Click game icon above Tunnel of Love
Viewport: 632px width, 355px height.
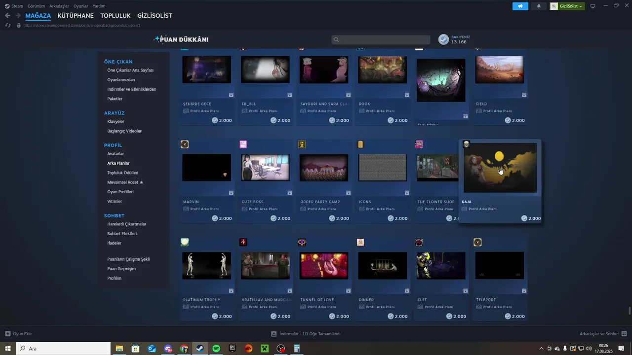coord(302,242)
